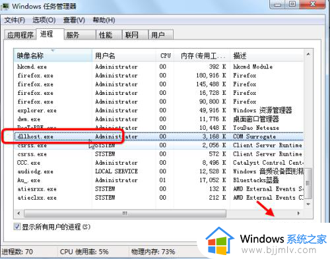Sort by 映像名称 column header
This screenshot has width=330, height=259.
tap(53, 55)
